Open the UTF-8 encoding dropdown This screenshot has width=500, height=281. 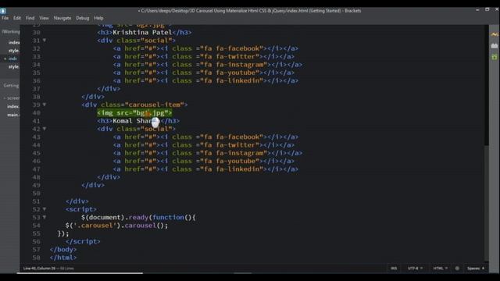coord(415,269)
